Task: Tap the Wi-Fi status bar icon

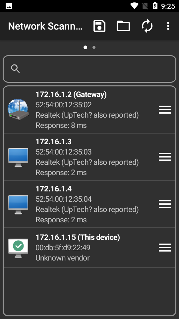Action: tap(134, 6)
